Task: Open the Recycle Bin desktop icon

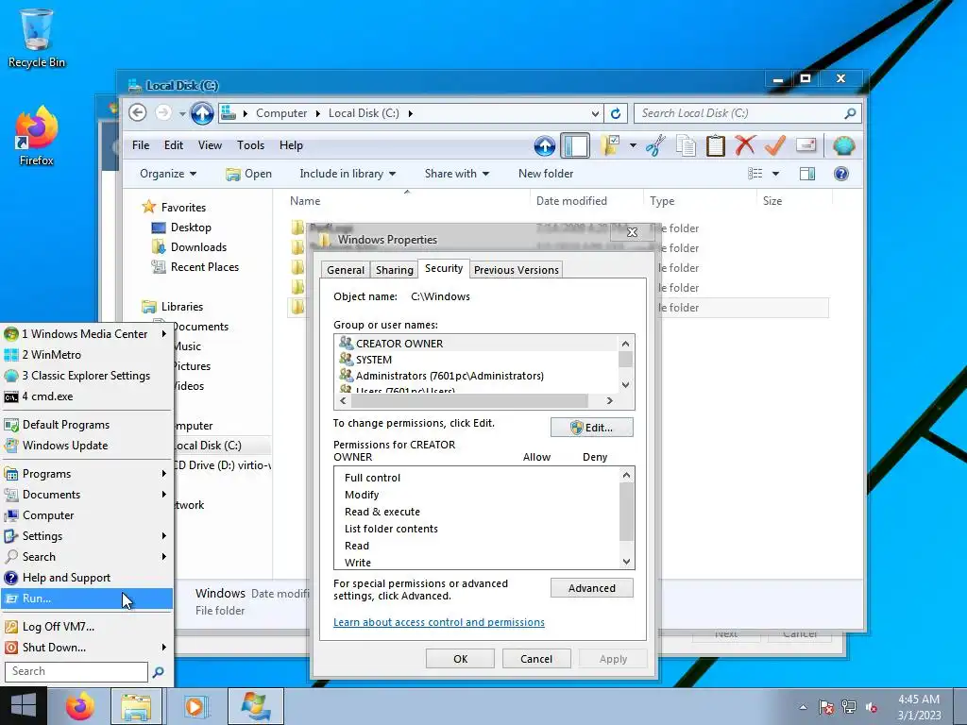Action: [x=37, y=38]
